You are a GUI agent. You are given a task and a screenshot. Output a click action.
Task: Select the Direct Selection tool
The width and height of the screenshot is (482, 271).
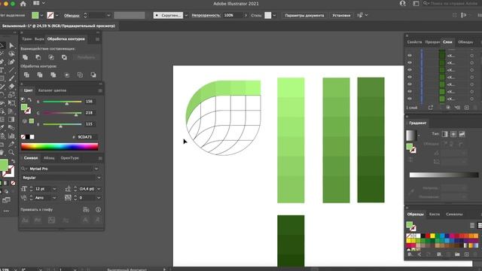[11, 45]
